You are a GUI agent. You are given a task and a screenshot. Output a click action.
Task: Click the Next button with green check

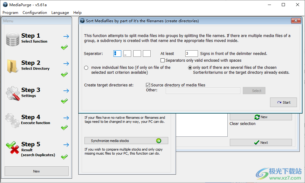(x=261, y=143)
